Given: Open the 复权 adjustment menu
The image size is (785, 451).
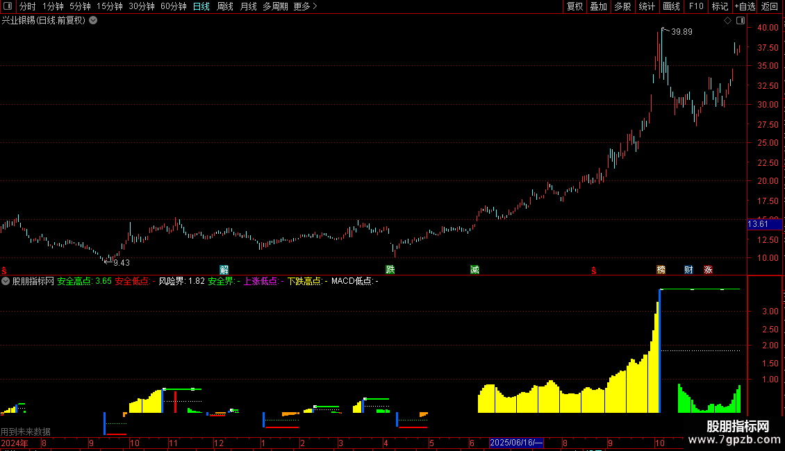Looking at the screenshot, I should [575, 6].
